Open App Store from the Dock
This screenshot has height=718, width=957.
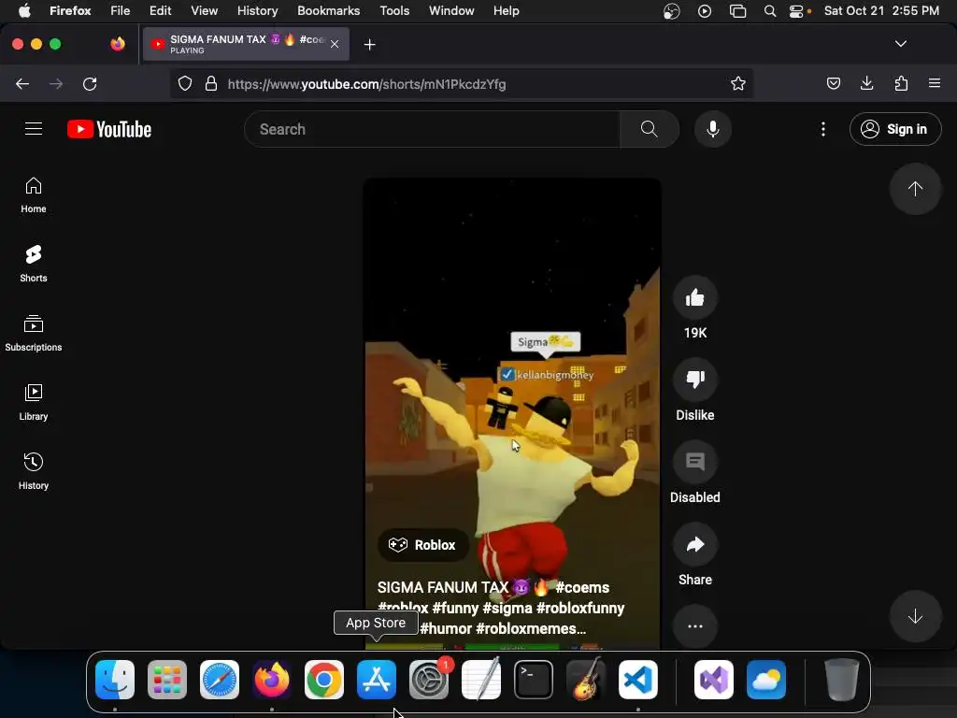coord(377,680)
